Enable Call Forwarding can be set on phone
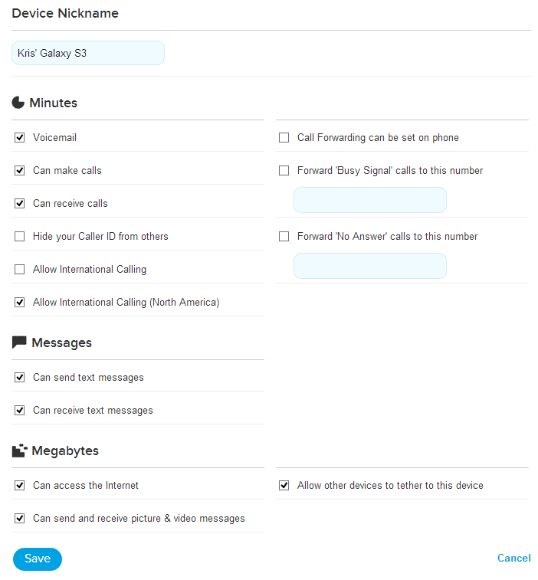Image resolution: width=538 pixels, height=580 pixels. 284,138
